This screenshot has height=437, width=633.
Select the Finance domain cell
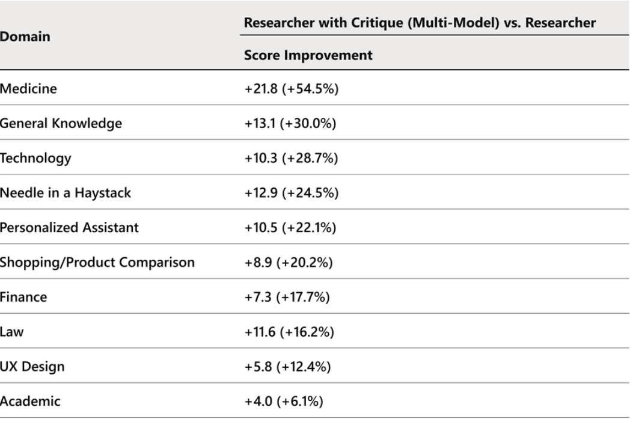point(23,297)
